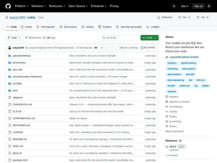Image resolution: width=217 pixels, height=163 pixels.
Task: Click the watching eye icon
Action: pyautogui.click(x=167, y=122)
